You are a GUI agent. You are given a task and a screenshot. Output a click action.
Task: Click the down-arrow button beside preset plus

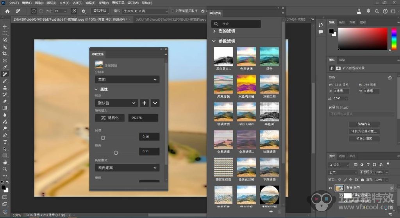coord(155,103)
